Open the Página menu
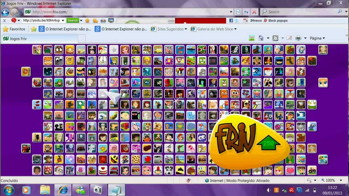Viewport: 349px width, 196px height. pos(317,38)
